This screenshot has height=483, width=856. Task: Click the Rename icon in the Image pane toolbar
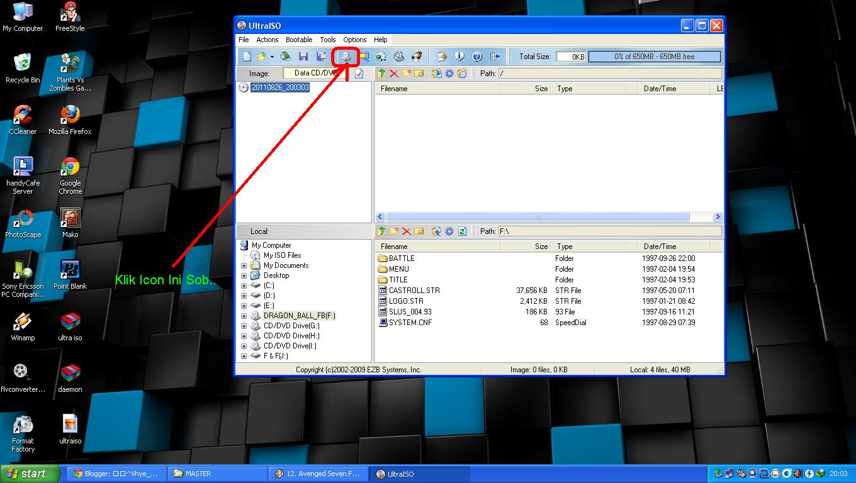pos(419,74)
